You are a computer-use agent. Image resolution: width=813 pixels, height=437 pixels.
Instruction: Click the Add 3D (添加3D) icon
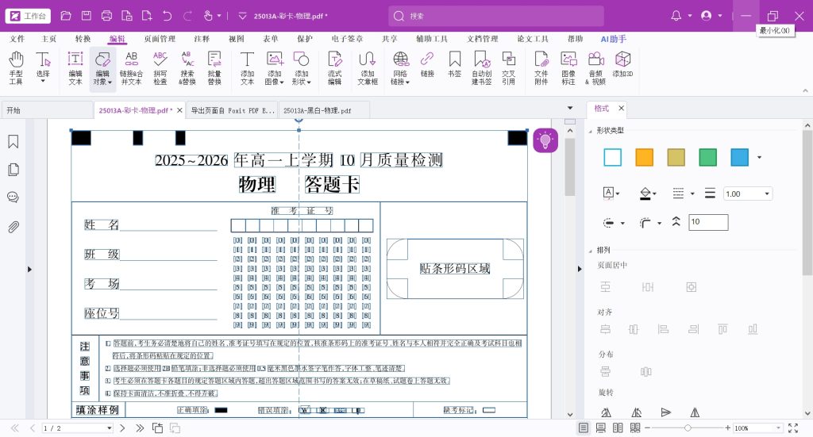click(622, 67)
